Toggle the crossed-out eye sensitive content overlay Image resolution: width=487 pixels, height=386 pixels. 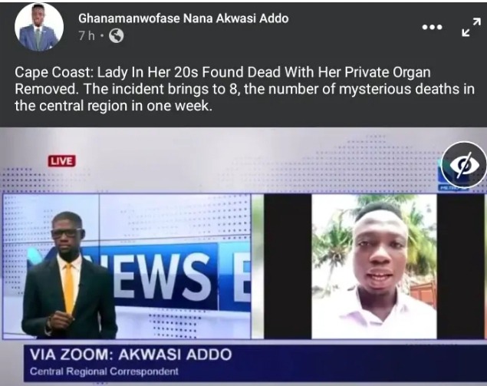pos(463,164)
